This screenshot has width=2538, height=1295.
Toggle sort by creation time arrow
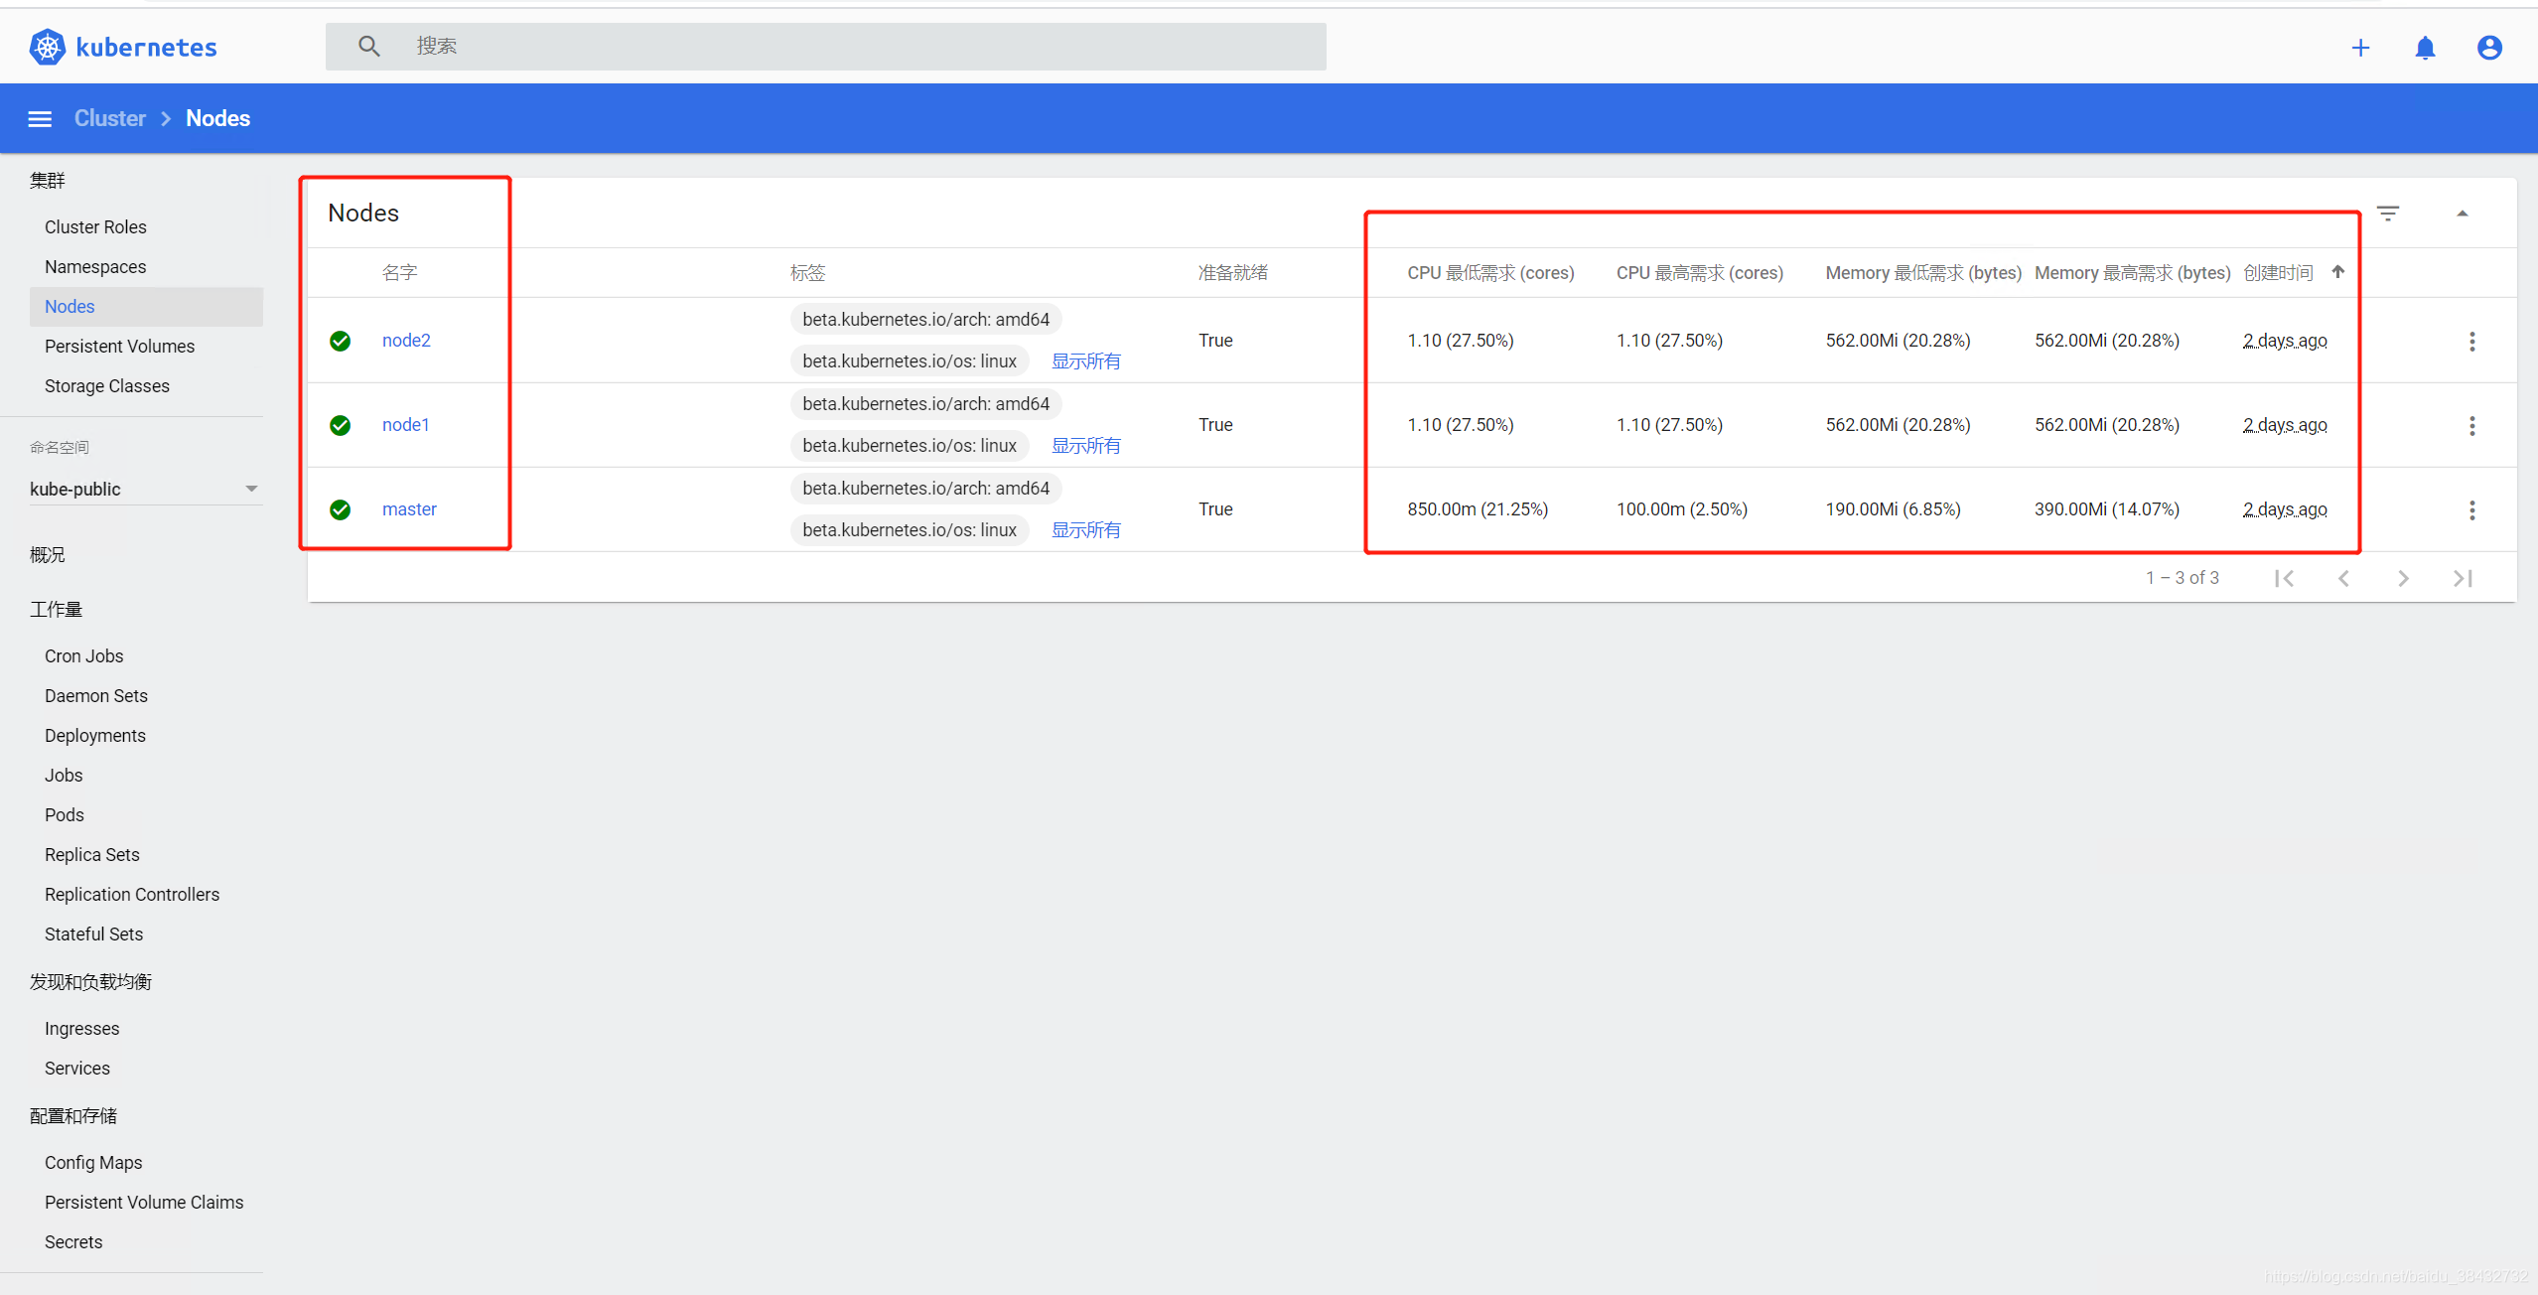tap(2337, 272)
